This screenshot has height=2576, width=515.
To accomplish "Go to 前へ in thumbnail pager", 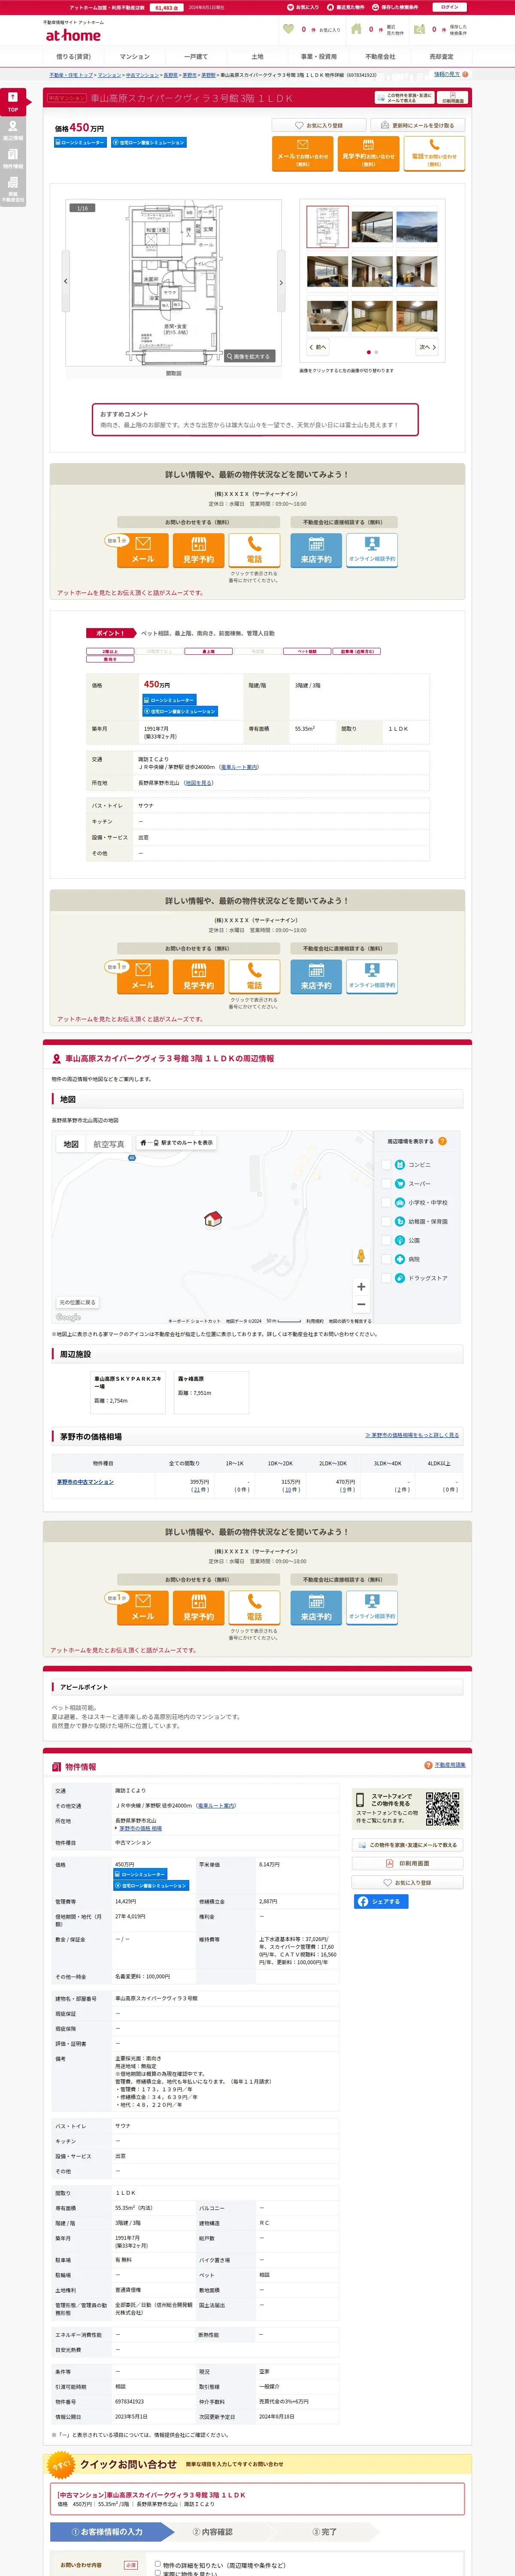I will 318,347.
